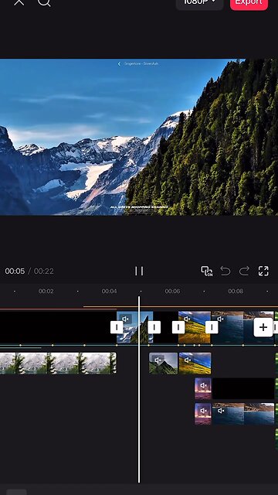The width and height of the screenshot is (278, 495).
Task: Open transition button right after snowy mountain clip
Action: [154, 327]
